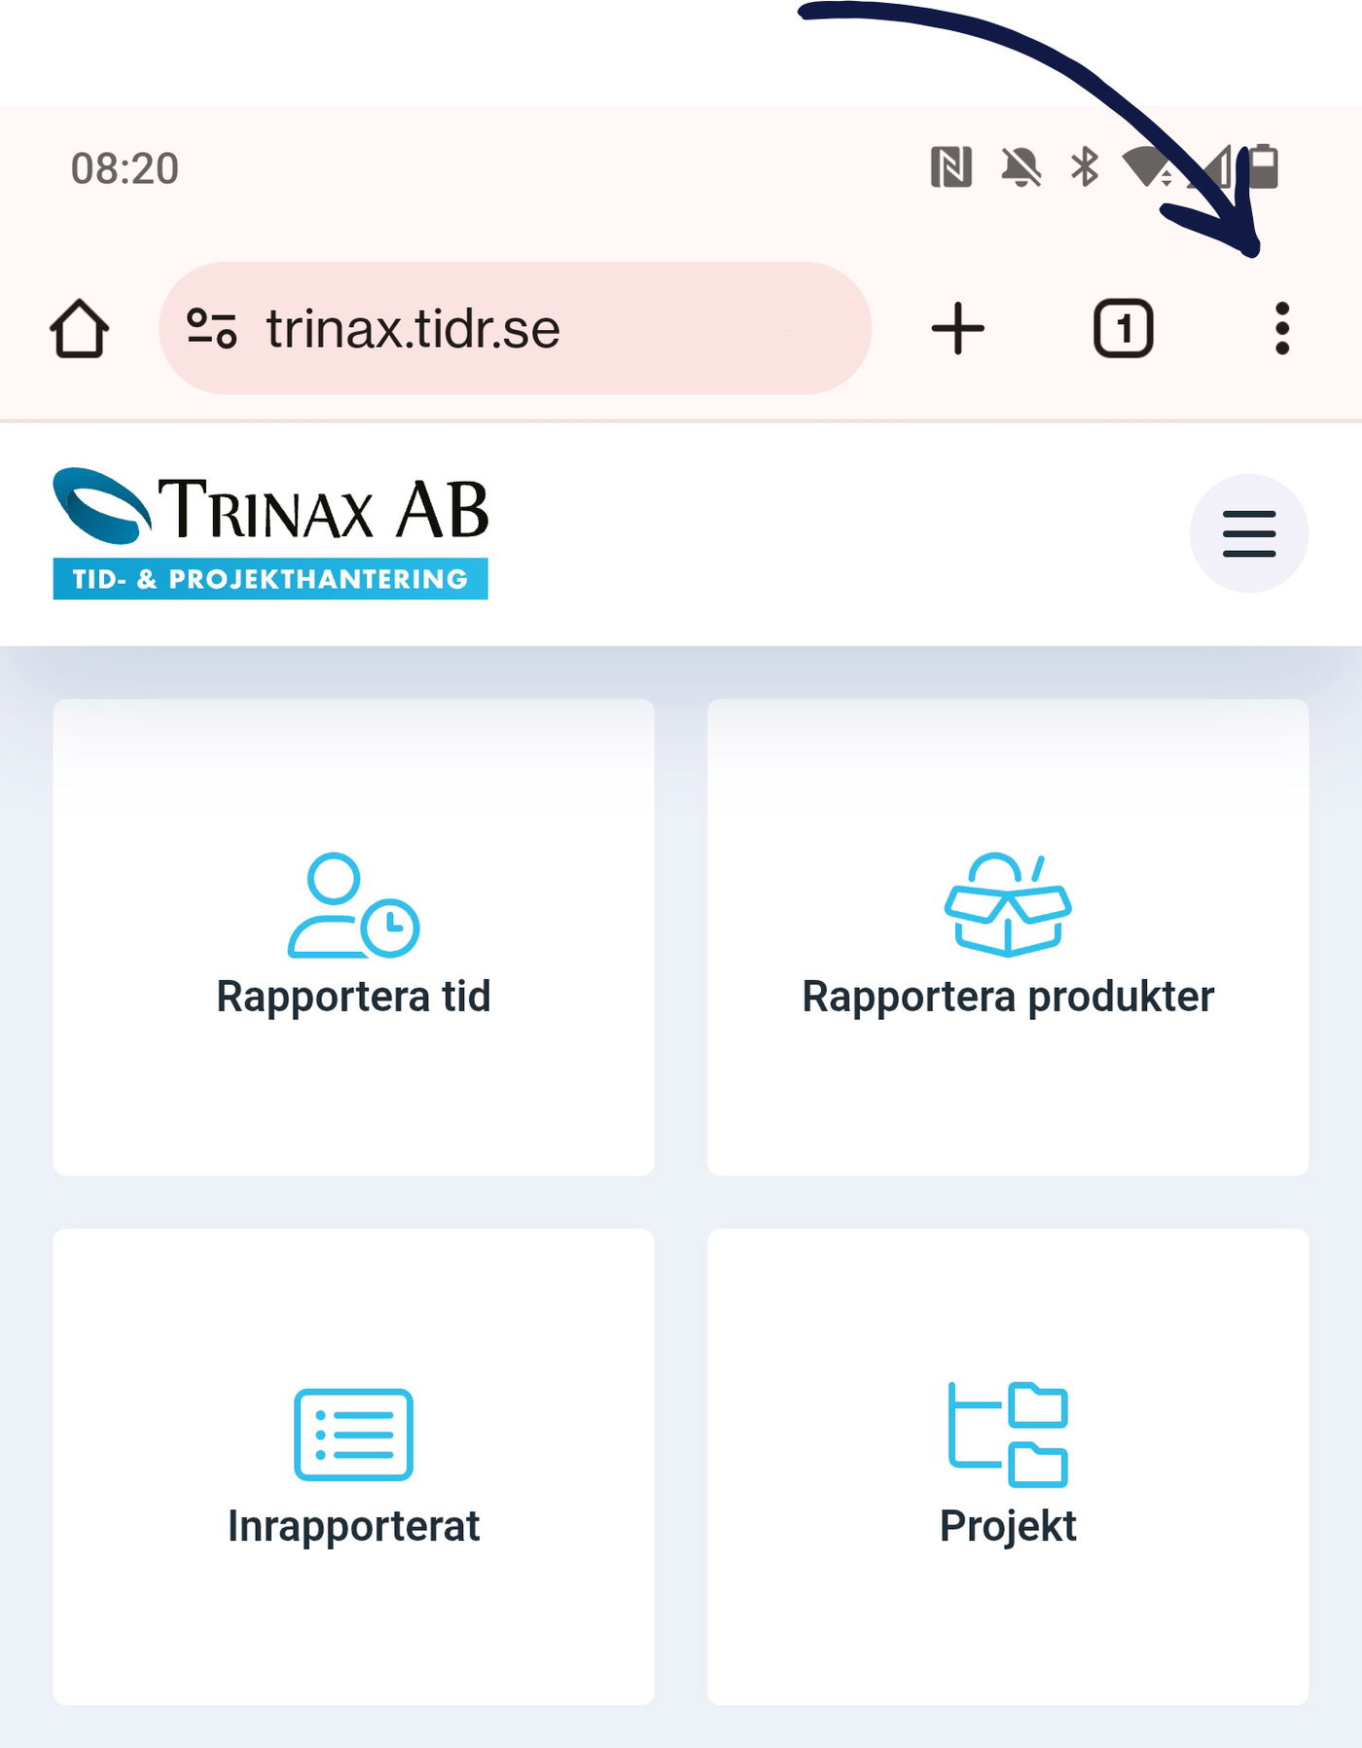
Task: Tap the browser home icon
Action: click(79, 328)
